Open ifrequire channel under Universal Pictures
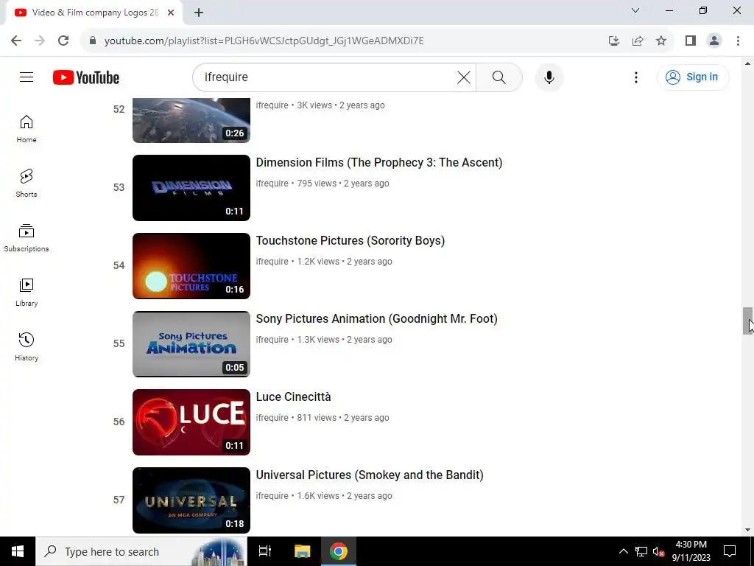The width and height of the screenshot is (754, 566). [x=272, y=496]
